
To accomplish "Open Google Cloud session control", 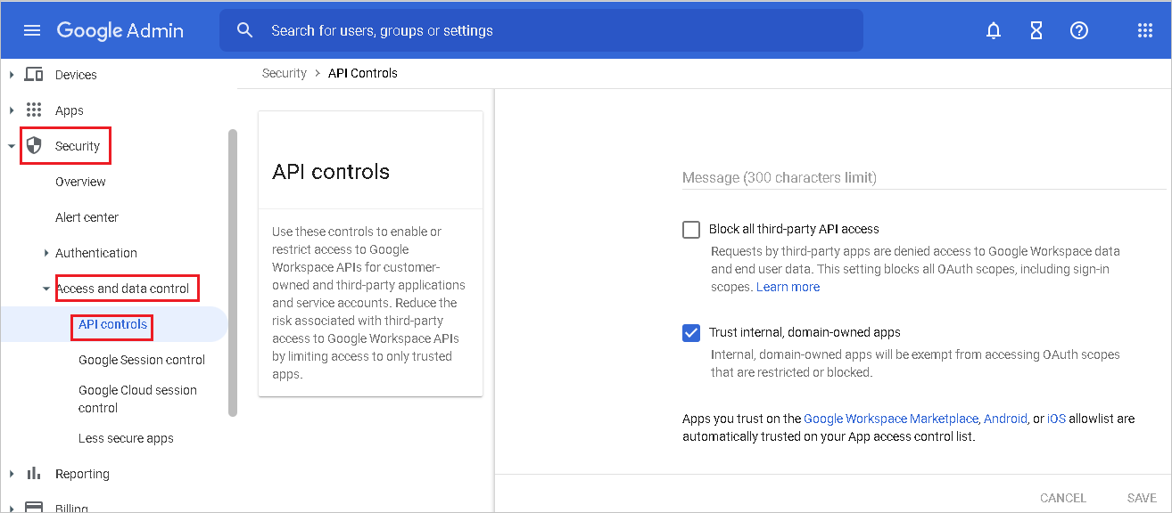I will tap(137, 399).
